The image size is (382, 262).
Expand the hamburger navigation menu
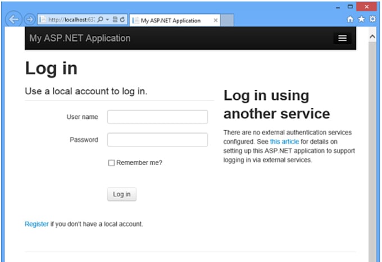(x=342, y=38)
